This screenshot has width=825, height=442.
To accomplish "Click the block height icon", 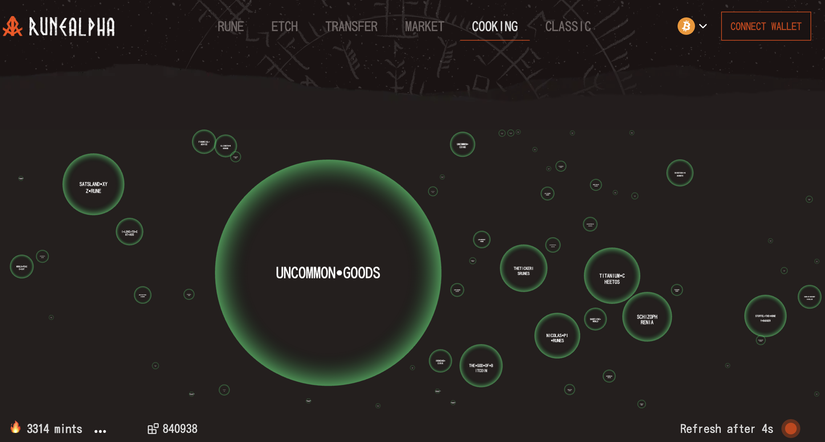I will (153, 429).
